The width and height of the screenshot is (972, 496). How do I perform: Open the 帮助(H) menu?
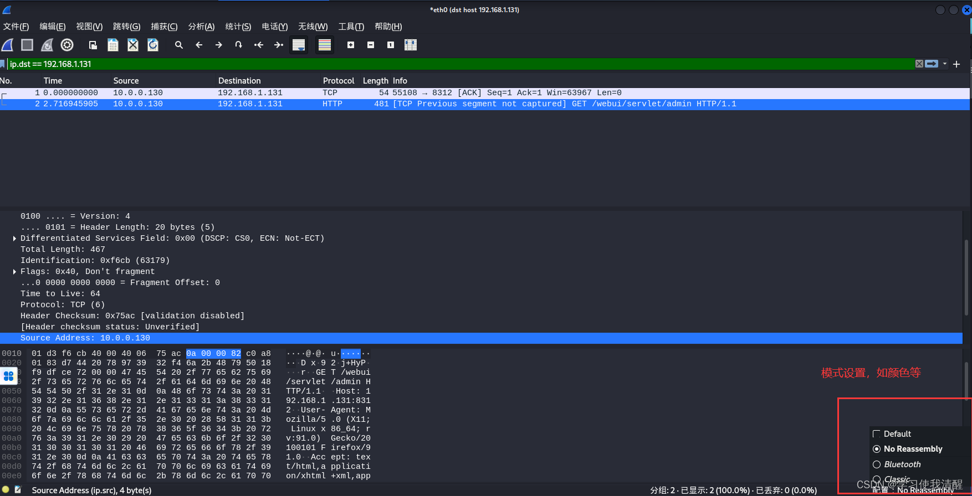click(388, 27)
